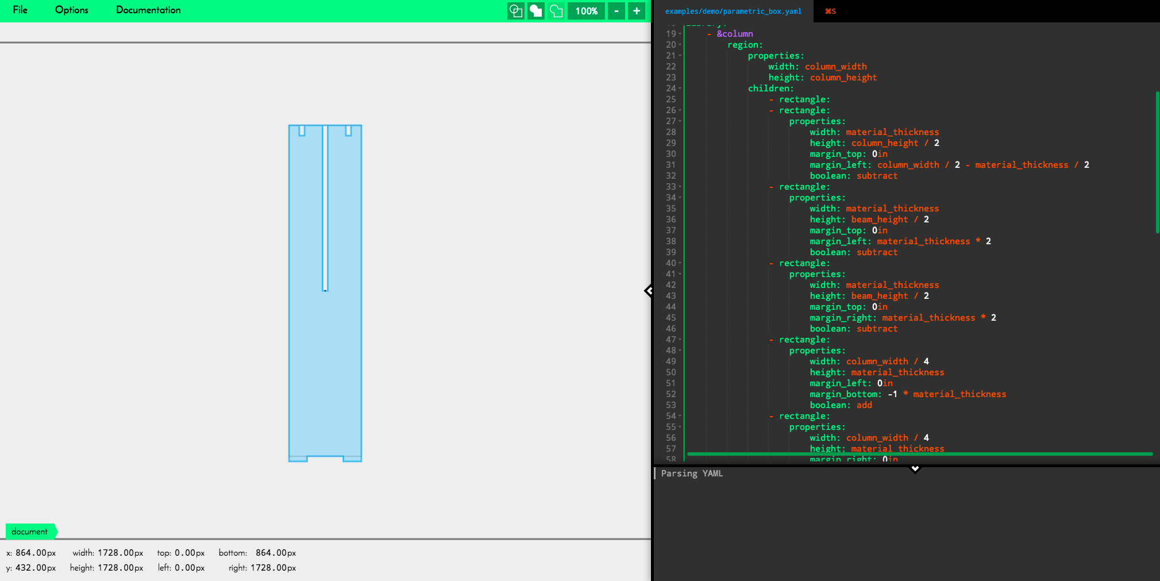Image resolution: width=1160 pixels, height=581 pixels.
Task: Fold the children block at line 24
Action: [x=680, y=89]
